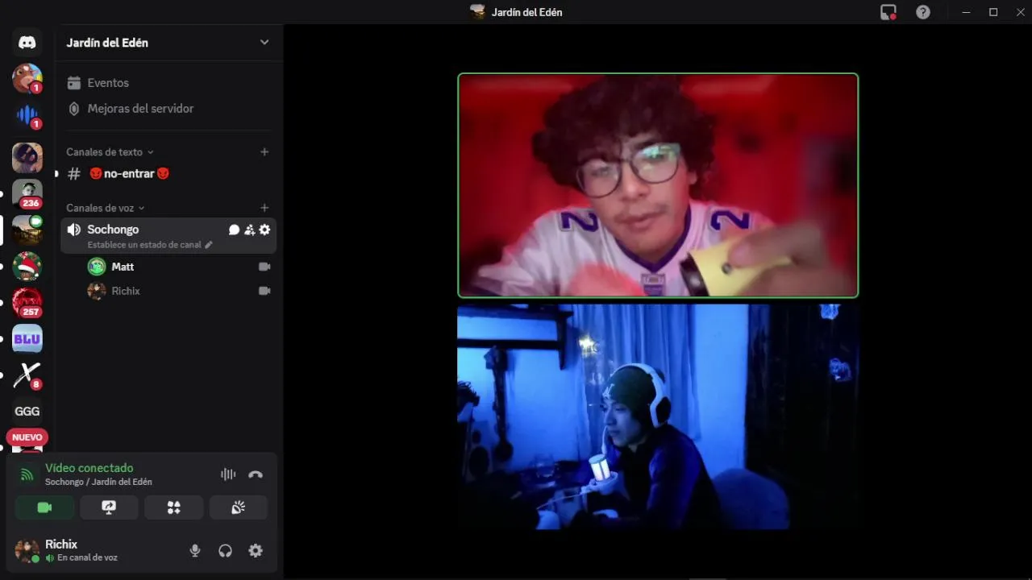Open user settings gear
1032x580 pixels.
point(256,551)
